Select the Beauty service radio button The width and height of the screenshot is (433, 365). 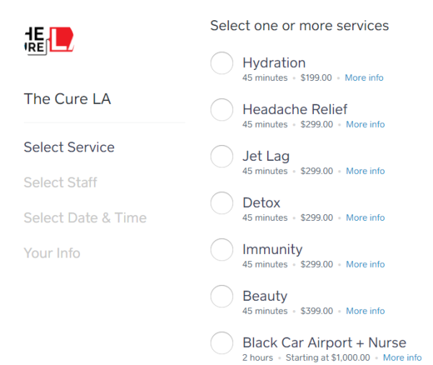click(222, 296)
